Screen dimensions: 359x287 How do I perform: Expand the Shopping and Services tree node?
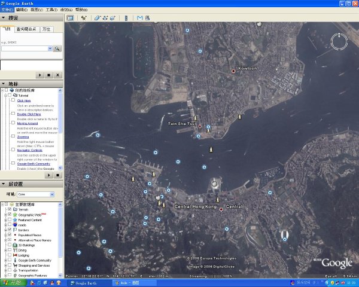tap(6, 265)
